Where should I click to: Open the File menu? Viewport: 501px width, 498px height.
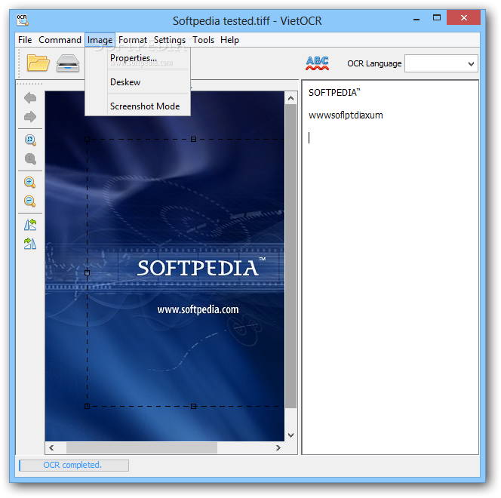[25, 40]
